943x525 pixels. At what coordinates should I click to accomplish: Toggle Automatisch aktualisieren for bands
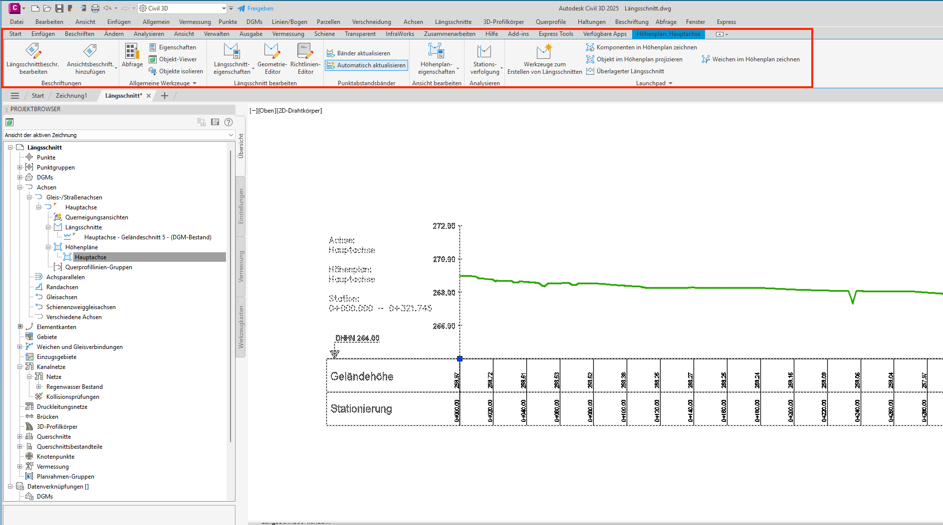point(366,65)
